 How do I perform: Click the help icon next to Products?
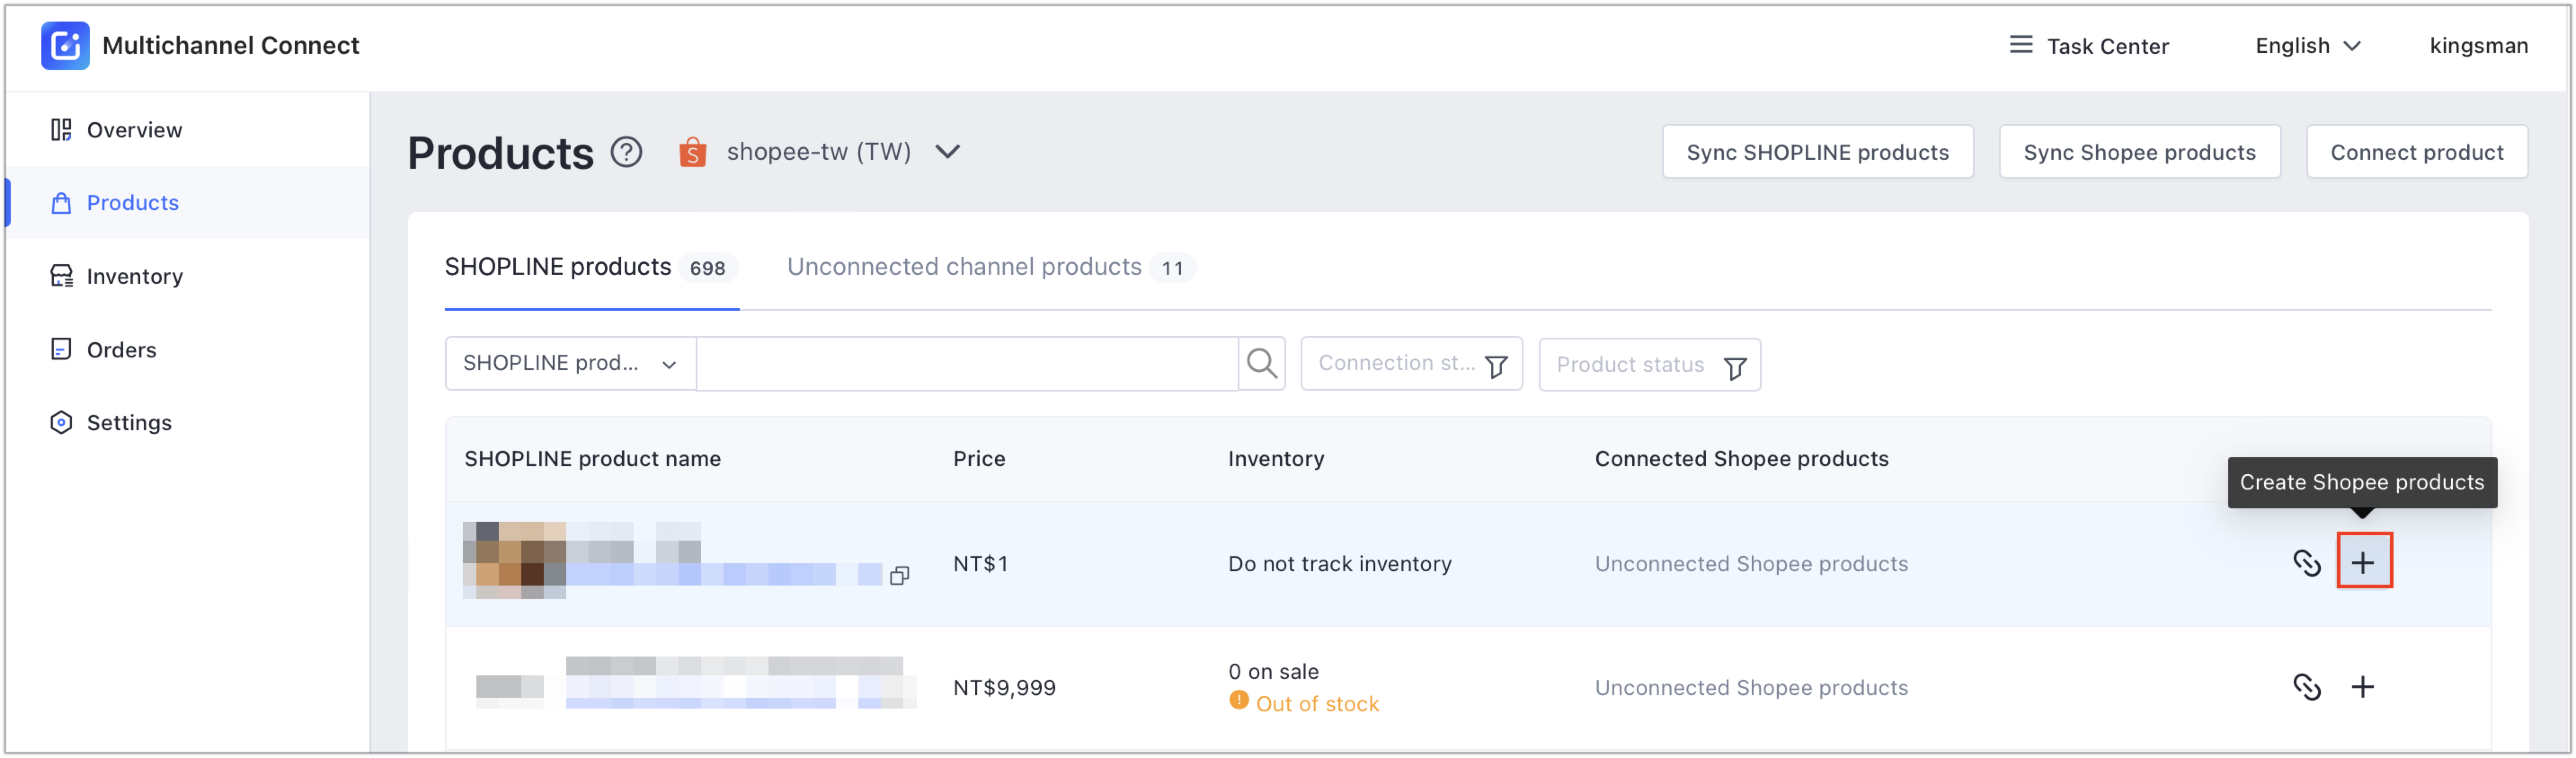627,153
